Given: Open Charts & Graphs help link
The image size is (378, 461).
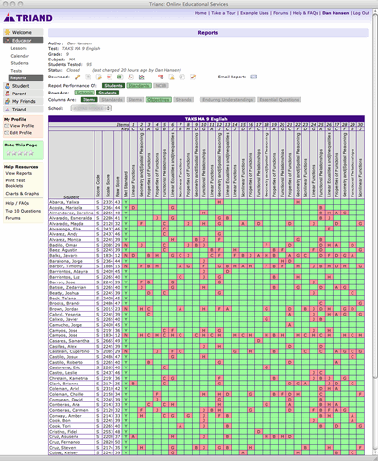Looking at the screenshot, I should (x=22, y=194).
